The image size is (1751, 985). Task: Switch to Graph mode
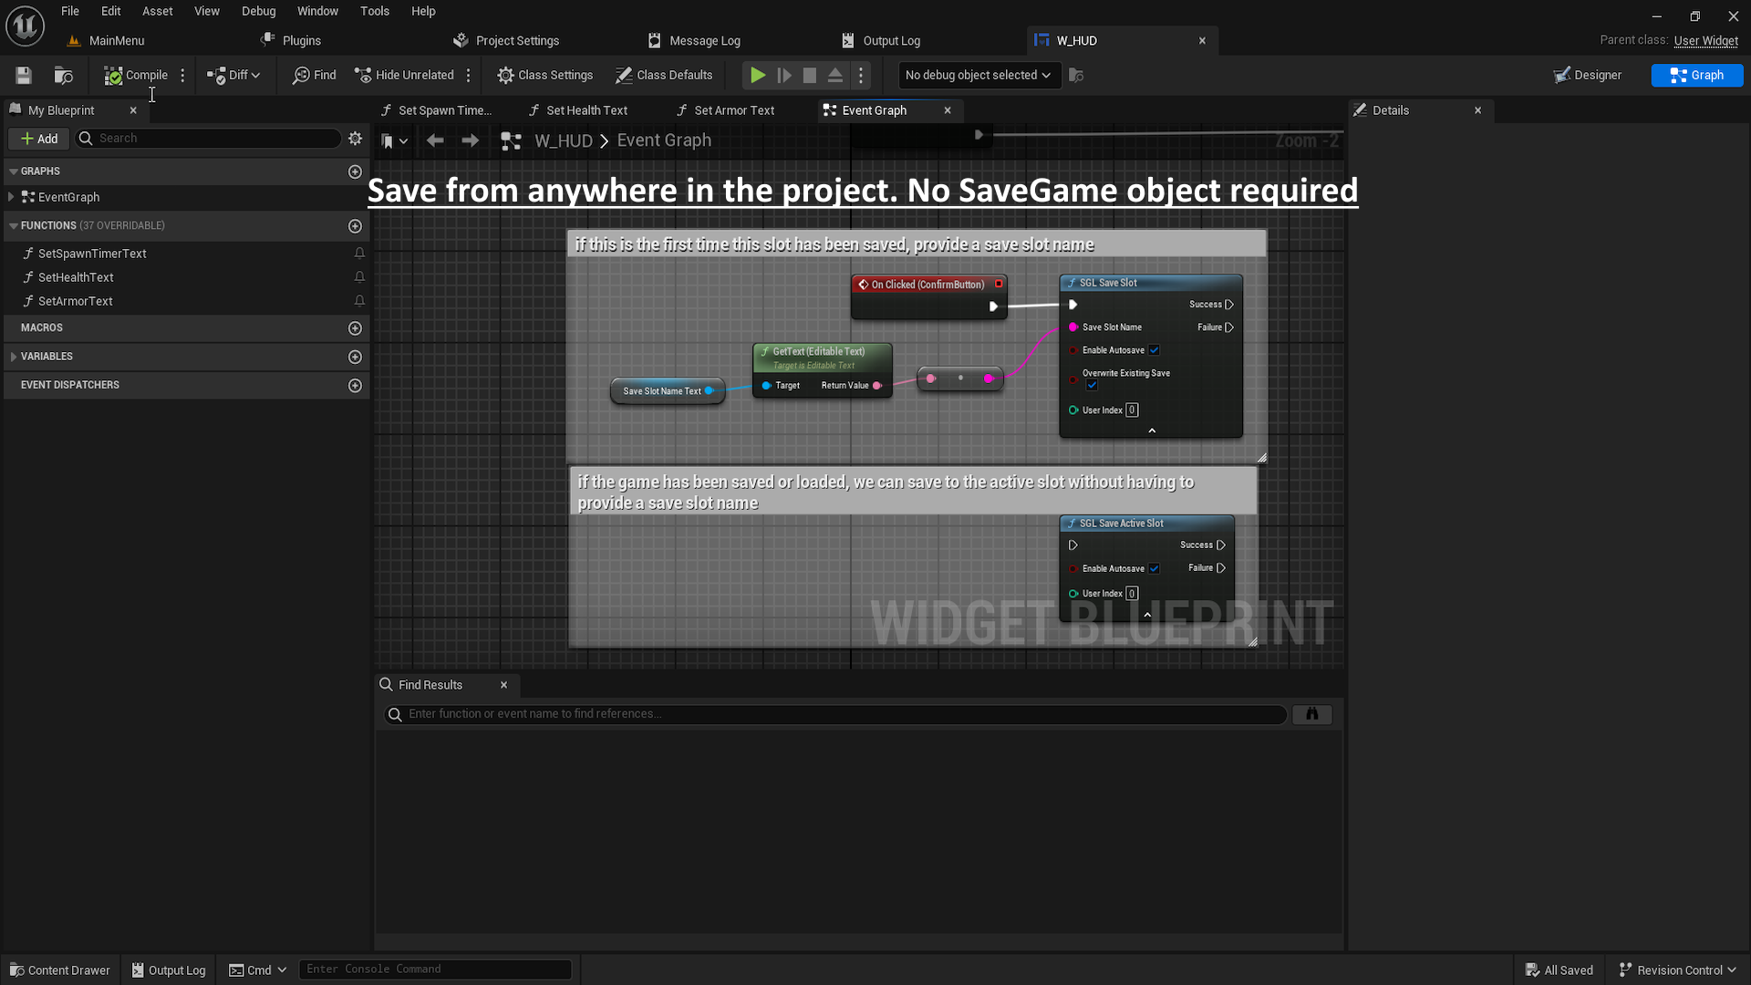point(1696,76)
